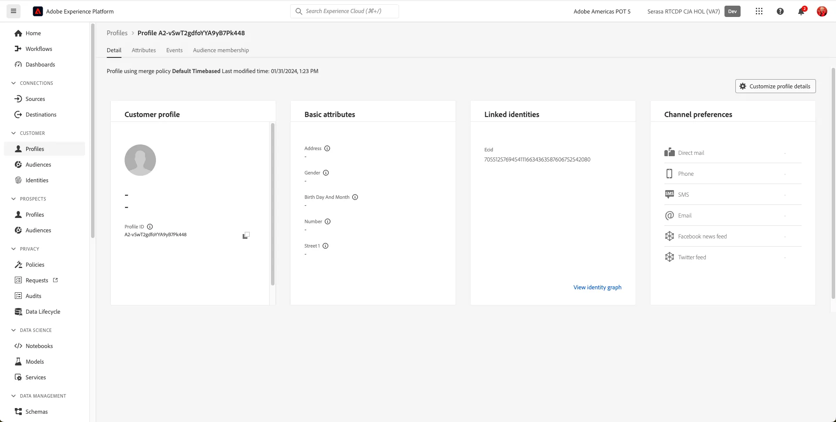836x422 pixels.
Task: Open Notebooks under Data Science
Action: (44, 346)
